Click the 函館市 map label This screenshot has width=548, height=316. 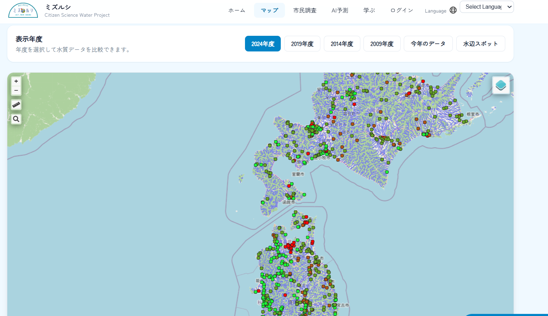289,202
